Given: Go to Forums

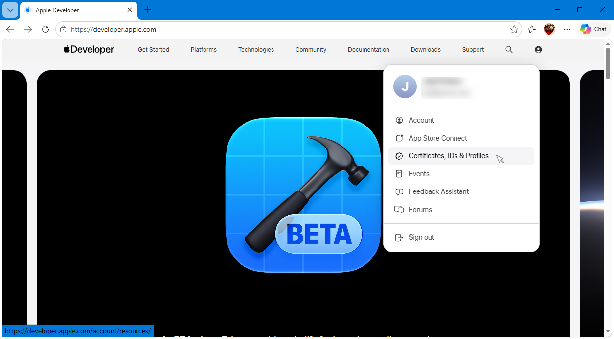Looking at the screenshot, I should point(461,210).
